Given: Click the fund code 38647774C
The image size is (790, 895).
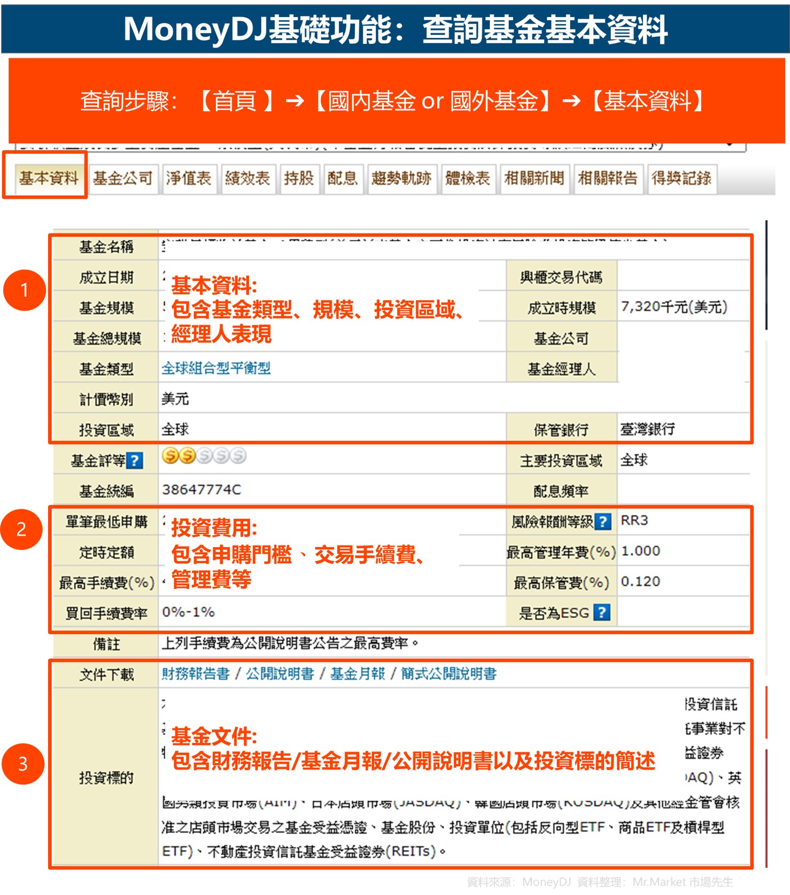Looking at the screenshot, I should pos(202,489).
